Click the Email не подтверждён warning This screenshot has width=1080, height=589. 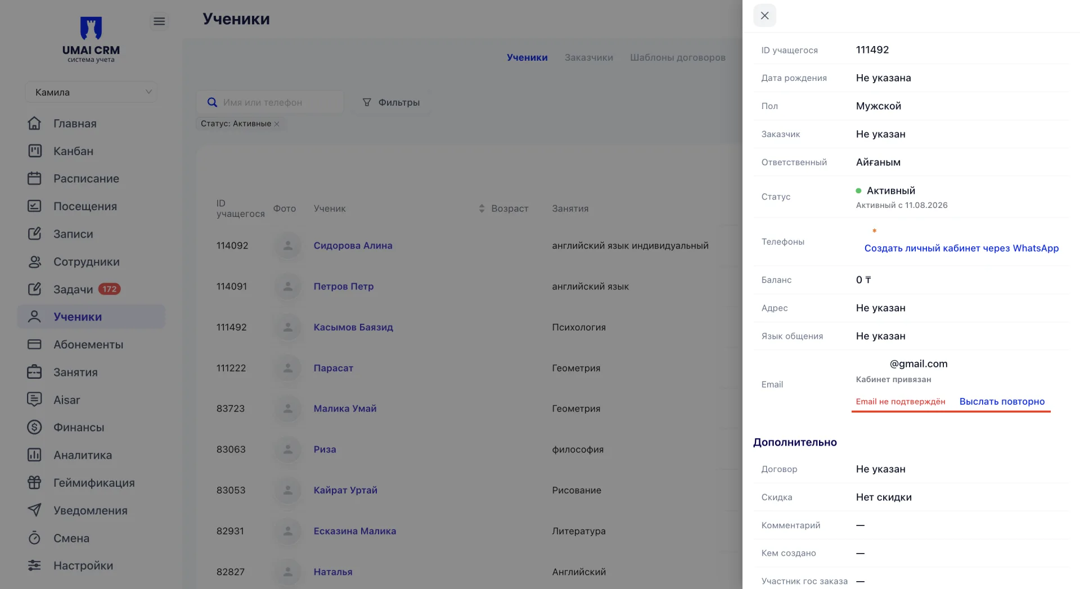click(900, 401)
